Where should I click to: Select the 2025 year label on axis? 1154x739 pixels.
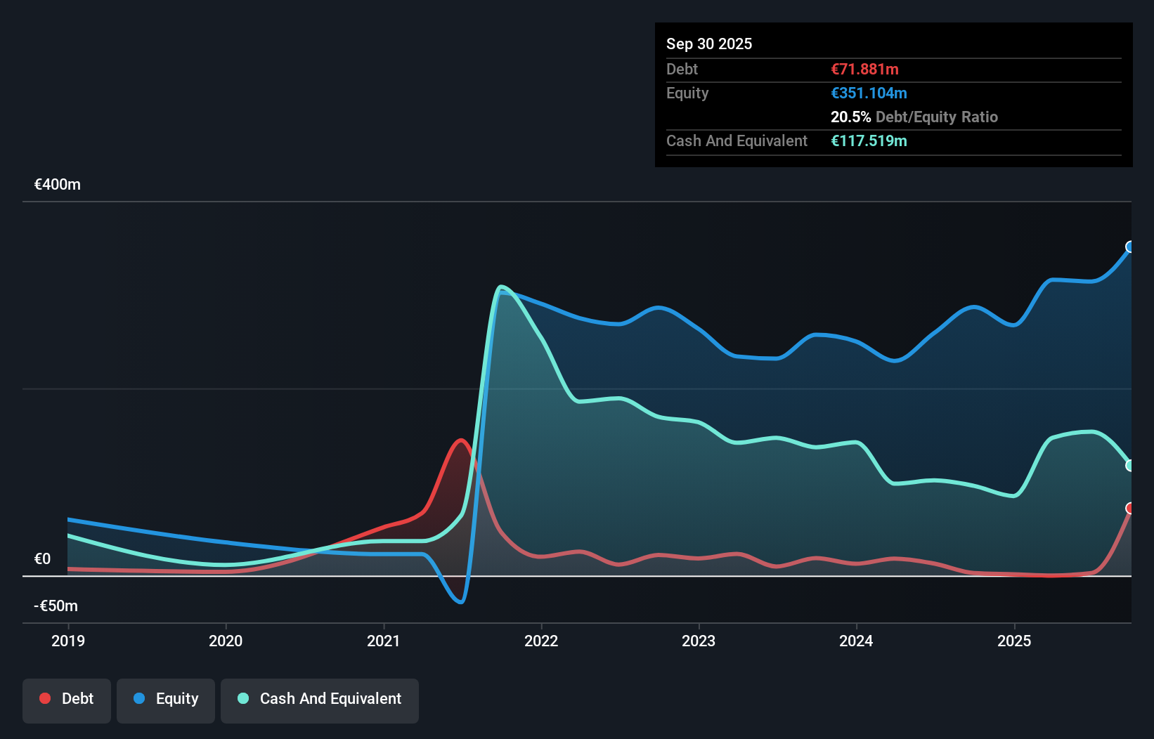(x=1016, y=641)
